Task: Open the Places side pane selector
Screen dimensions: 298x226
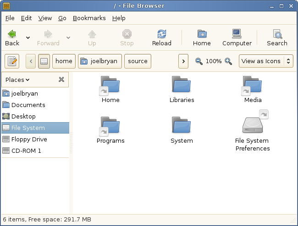Action: point(17,80)
